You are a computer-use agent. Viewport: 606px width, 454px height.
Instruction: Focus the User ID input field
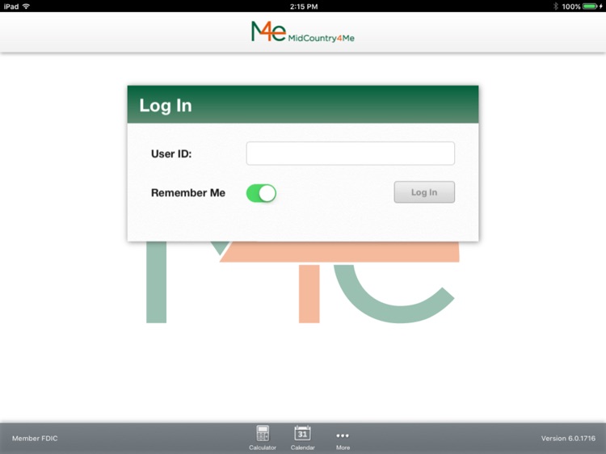pos(350,153)
